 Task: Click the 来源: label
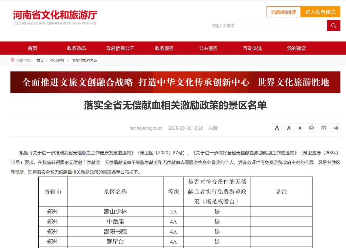[214, 128]
